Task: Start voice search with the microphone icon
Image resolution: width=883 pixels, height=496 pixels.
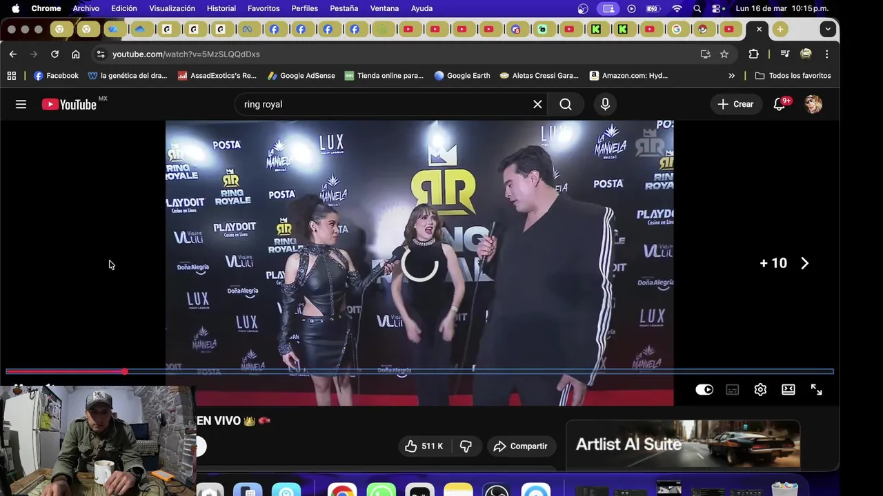Action: (605, 104)
